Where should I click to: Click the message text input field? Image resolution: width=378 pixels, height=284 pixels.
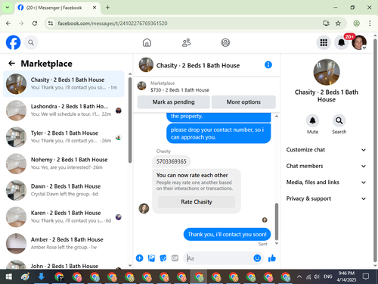pos(219,258)
